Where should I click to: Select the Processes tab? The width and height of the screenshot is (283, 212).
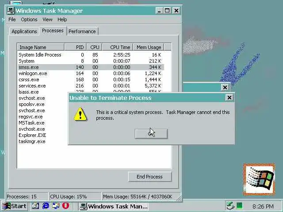tap(53, 31)
